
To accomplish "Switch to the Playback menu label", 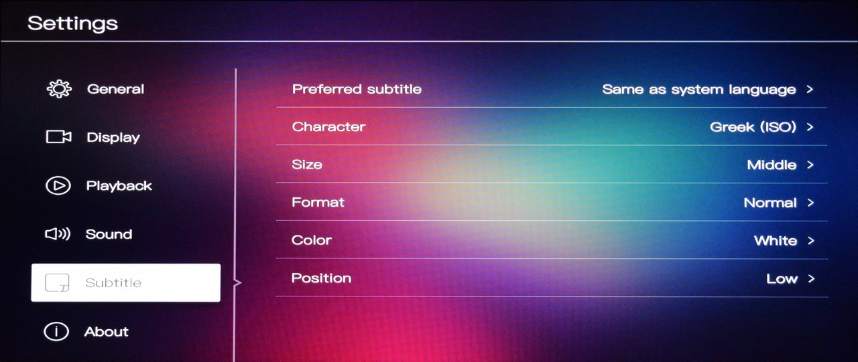I will coord(119,186).
